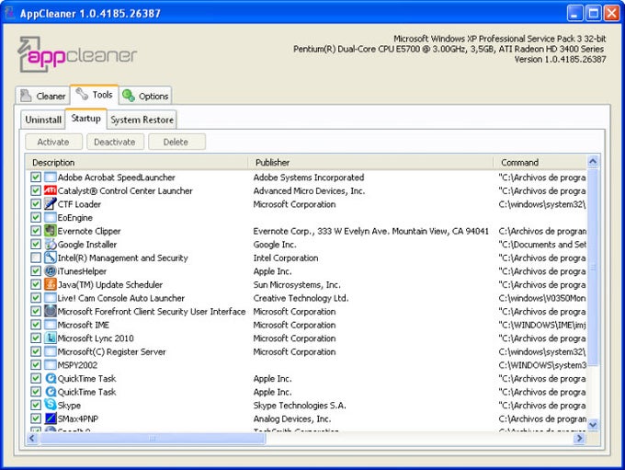
Task: Click the Google Installer icon
Action: click(51, 244)
